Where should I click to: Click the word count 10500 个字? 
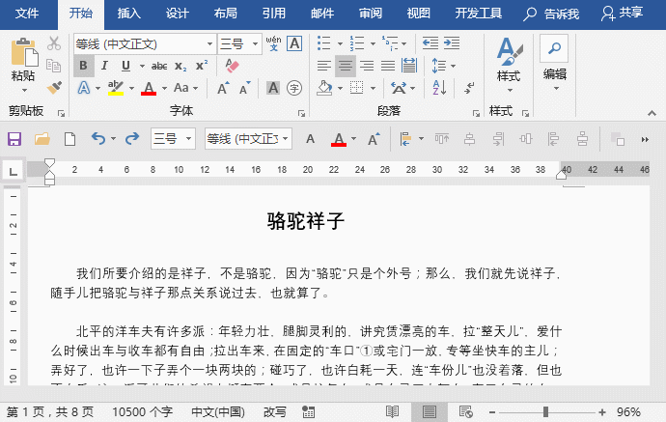[x=142, y=411]
